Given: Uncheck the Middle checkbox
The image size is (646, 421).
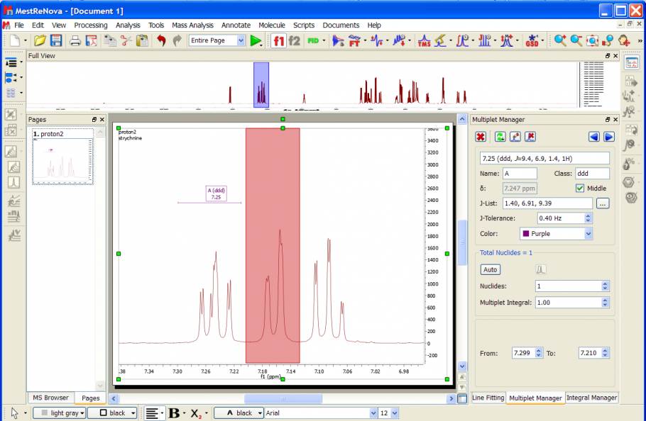Looking at the screenshot, I should click(x=580, y=189).
